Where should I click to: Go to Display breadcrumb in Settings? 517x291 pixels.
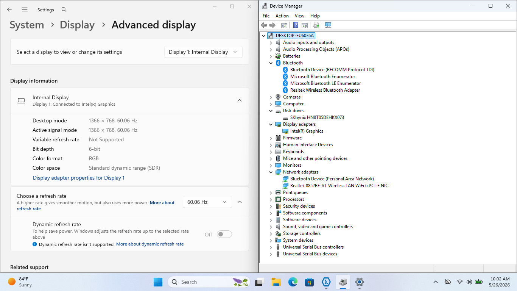tap(77, 25)
